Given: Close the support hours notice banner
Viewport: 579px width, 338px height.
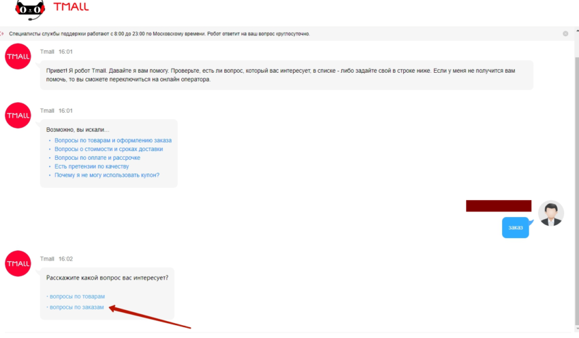Looking at the screenshot, I should (x=565, y=33).
